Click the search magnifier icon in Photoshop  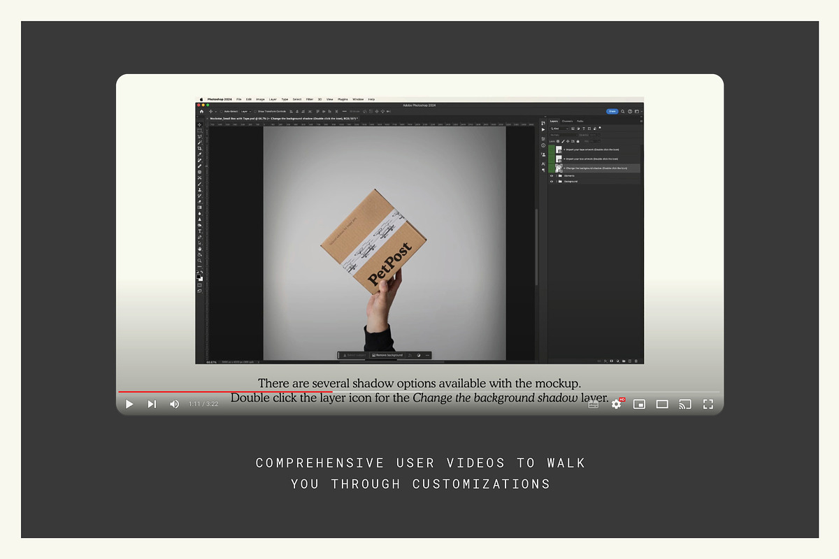(x=622, y=111)
